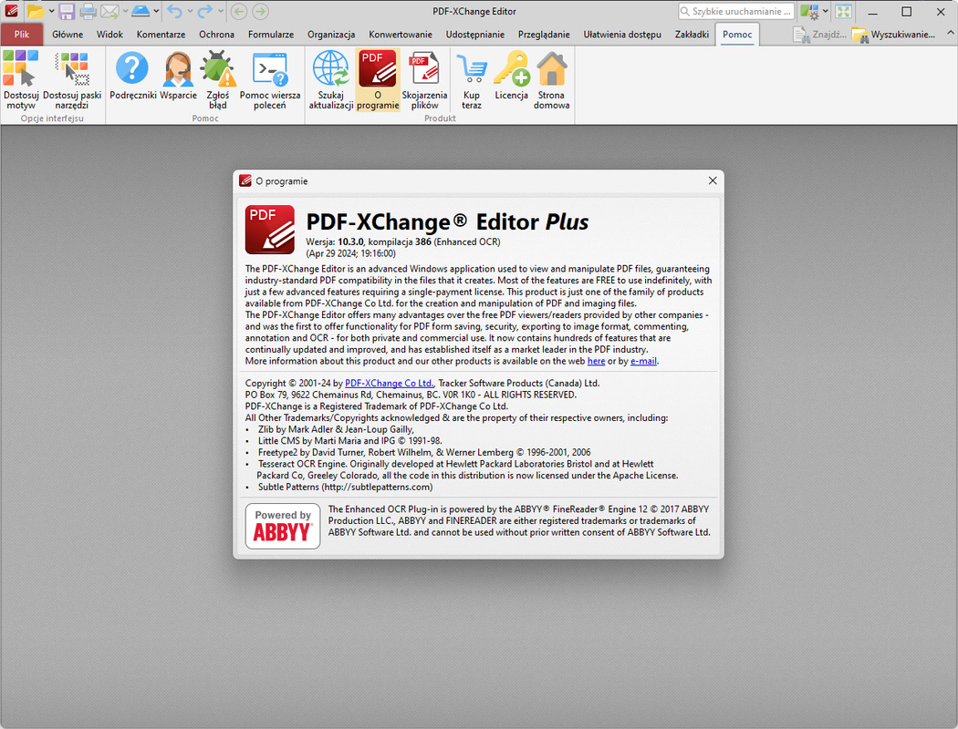Click the open folder icon in quick toolbar
The image size is (958, 729).
coord(36,12)
